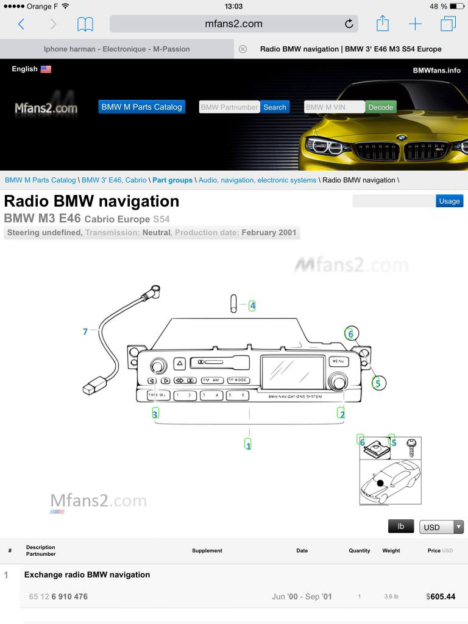Click the Jun '00 - Sep '01 date
468x624 pixels.
pyautogui.click(x=302, y=597)
